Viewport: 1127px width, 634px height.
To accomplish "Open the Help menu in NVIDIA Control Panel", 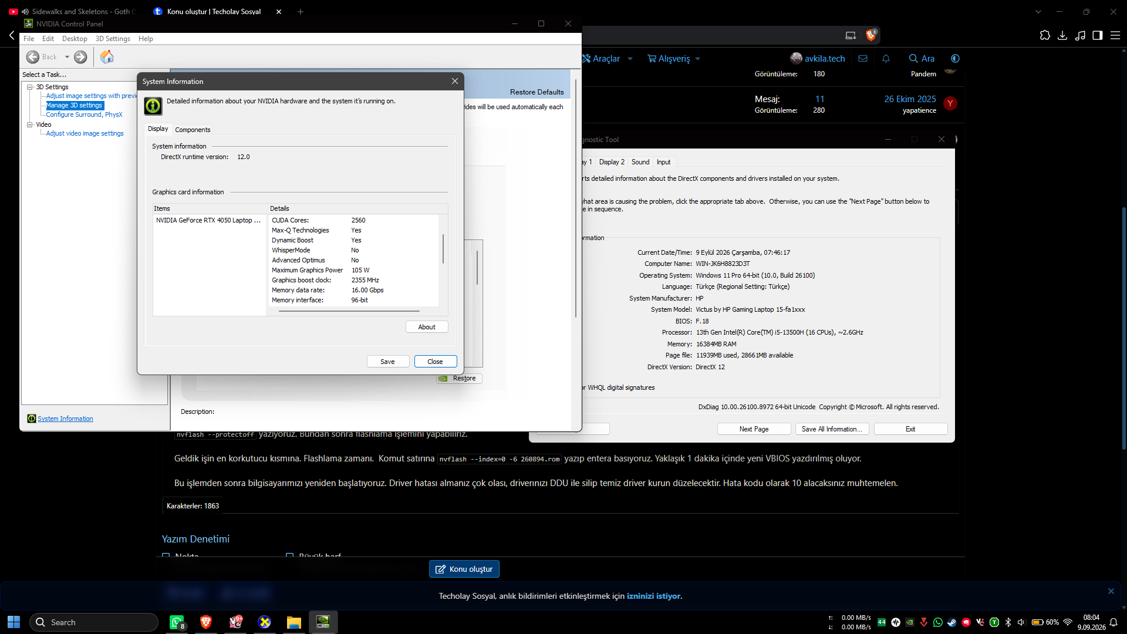I will [x=146, y=39].
